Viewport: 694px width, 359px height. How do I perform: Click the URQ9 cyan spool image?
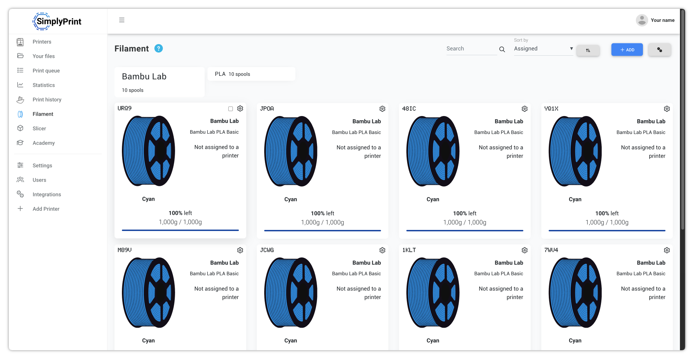click(x=149, y=151)
